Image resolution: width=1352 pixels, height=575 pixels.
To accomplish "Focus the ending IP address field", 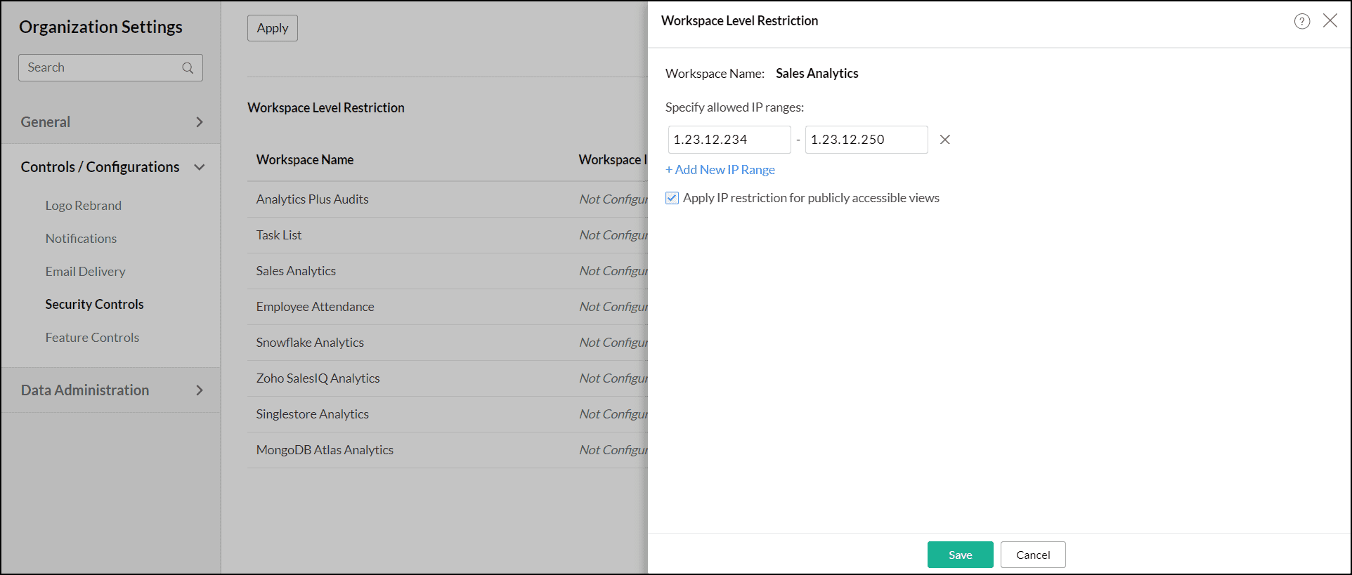I will [866, 140].
